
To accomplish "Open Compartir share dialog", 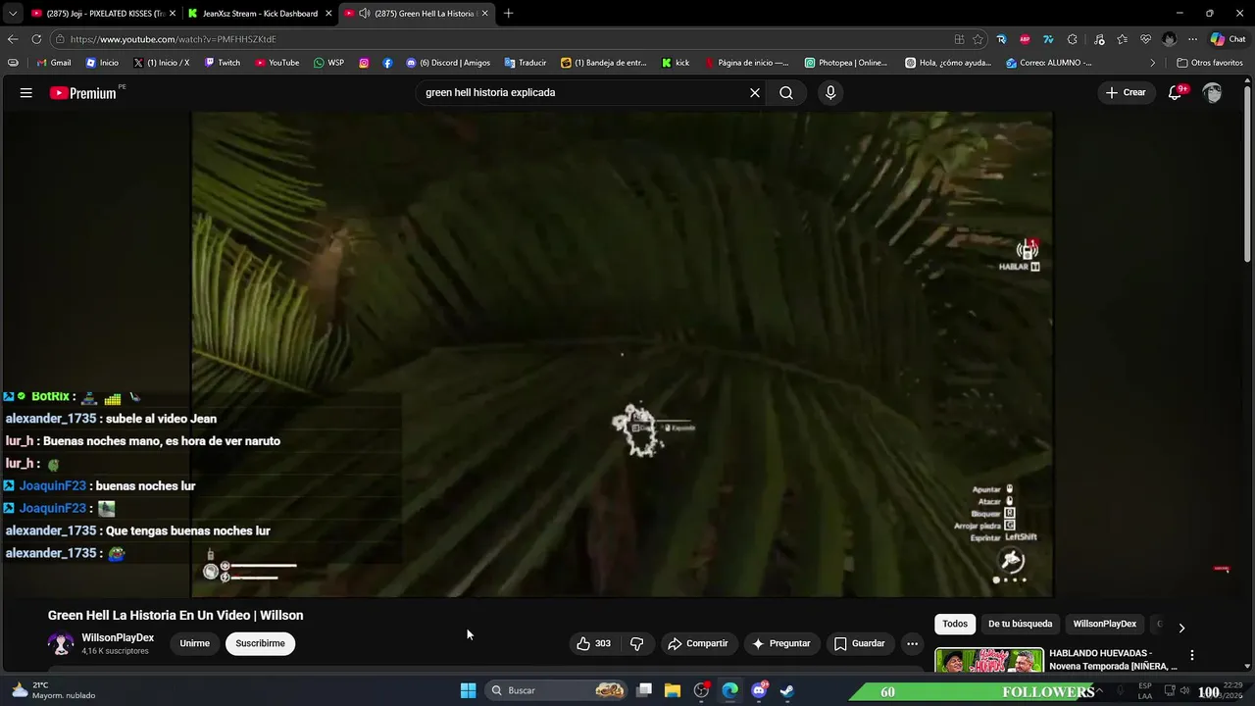I will click(x=698, y=643).
